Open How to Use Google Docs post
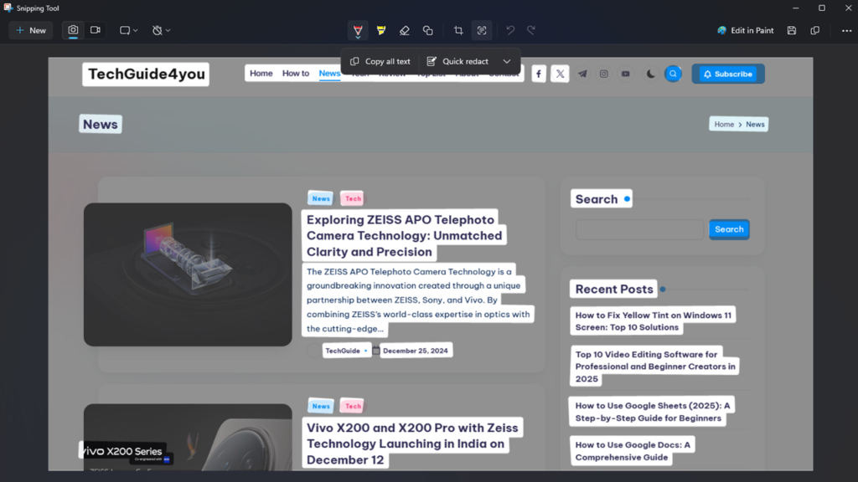858x482 pixels. pyautogui.click(x=632, y=451)
